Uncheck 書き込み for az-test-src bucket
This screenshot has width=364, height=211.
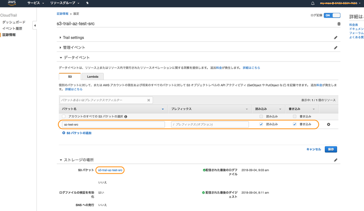click(x=294, y=124)
